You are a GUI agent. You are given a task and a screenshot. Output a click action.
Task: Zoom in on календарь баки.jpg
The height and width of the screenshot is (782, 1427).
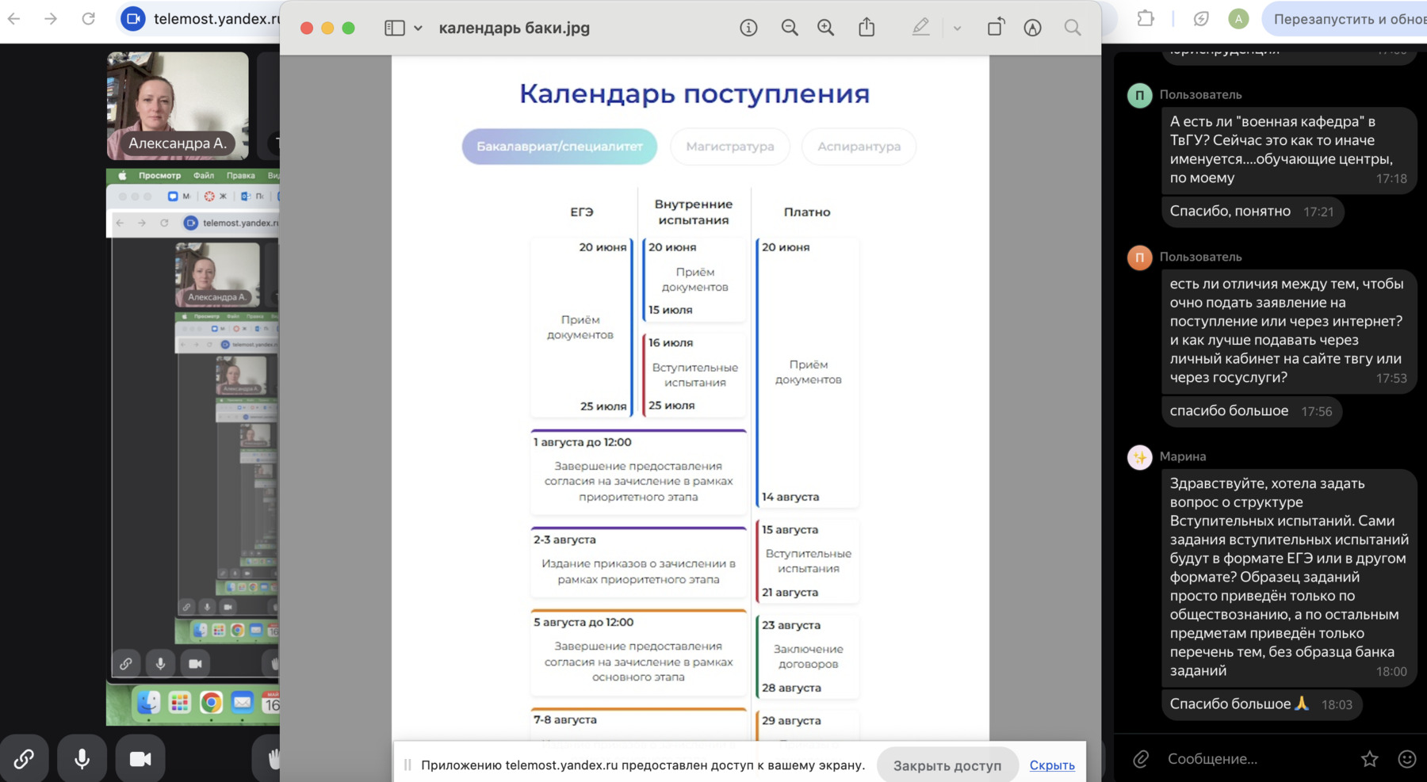click(826, 28)
